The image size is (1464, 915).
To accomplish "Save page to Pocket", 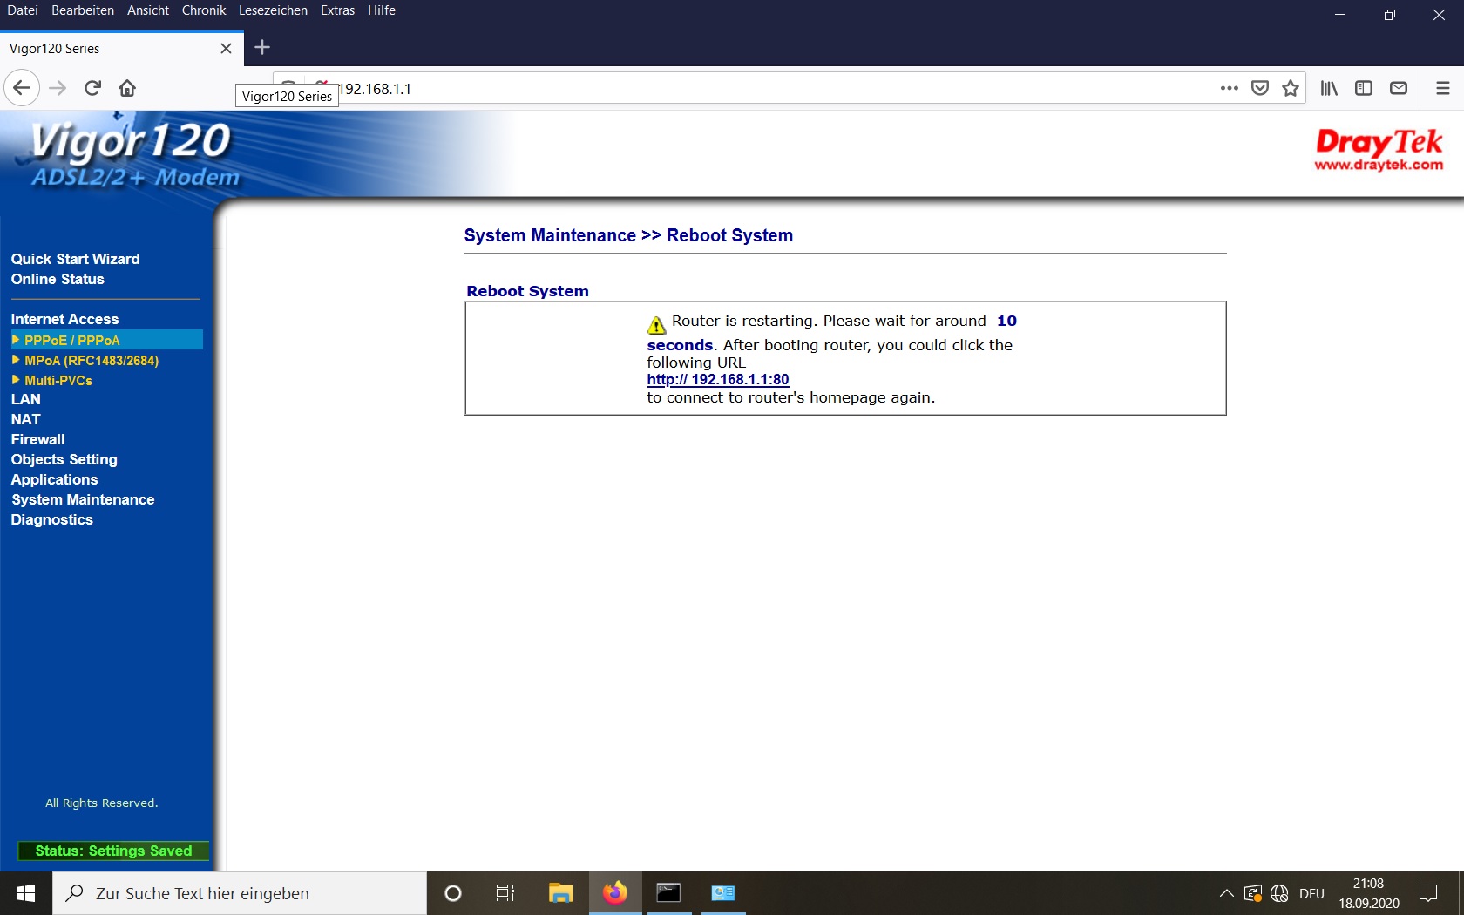I will coord(1259,88).
